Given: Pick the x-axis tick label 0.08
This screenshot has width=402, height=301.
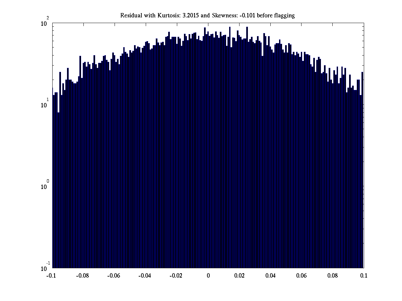Looking at the screenshot, I should [x=333, y=276].
